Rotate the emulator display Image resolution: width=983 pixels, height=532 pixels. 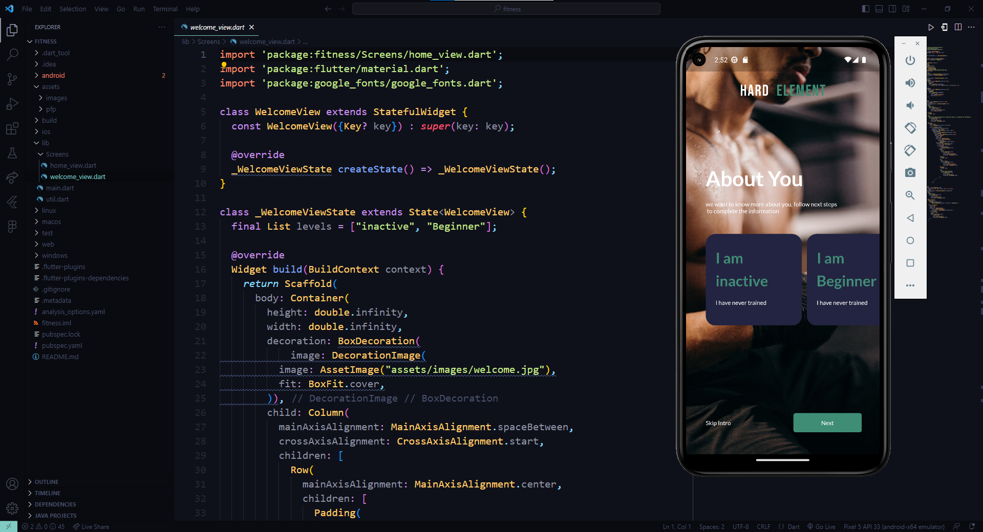click(x=910, y=128)
